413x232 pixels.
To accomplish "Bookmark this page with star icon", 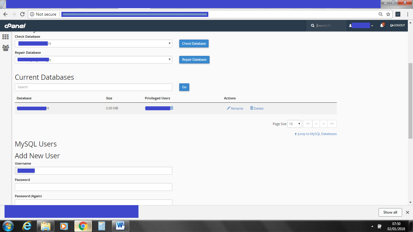I will [388, 14].
